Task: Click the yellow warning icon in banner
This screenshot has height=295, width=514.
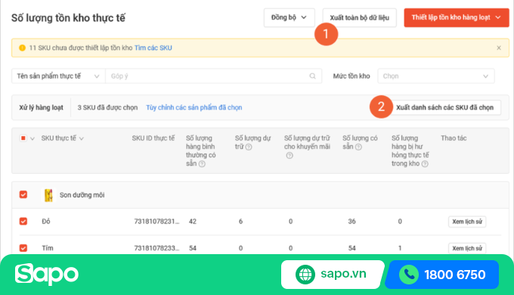Action: coord(22,48)
